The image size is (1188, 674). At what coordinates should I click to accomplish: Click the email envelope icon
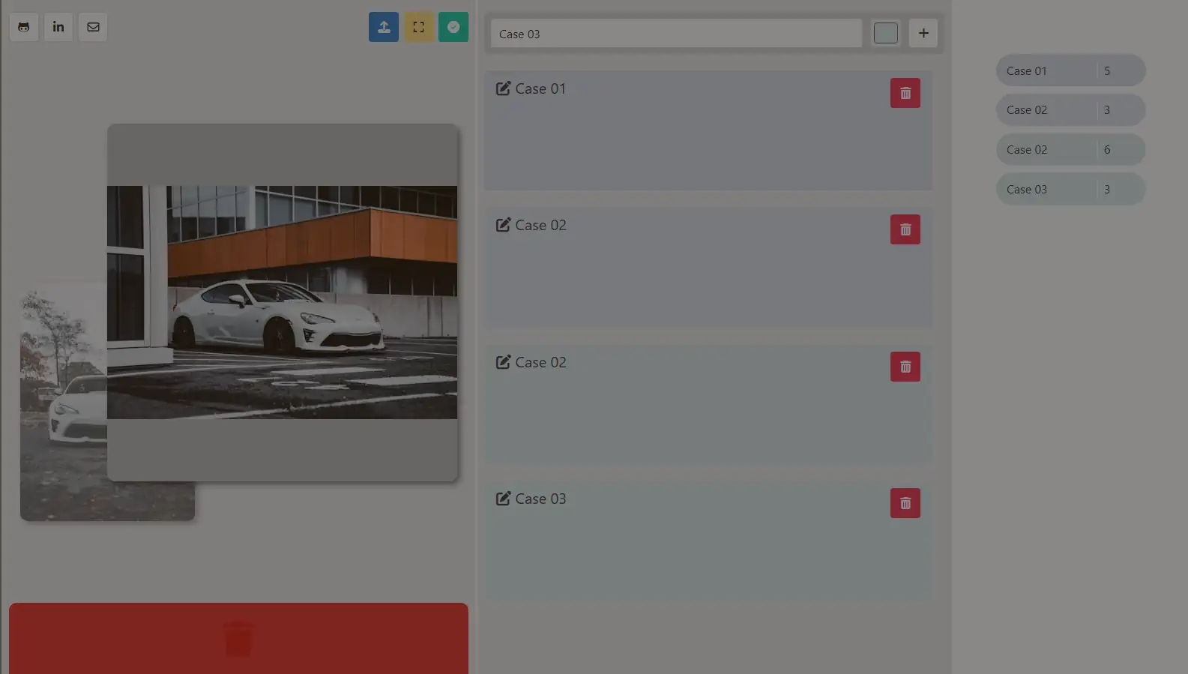pos(93,27)
